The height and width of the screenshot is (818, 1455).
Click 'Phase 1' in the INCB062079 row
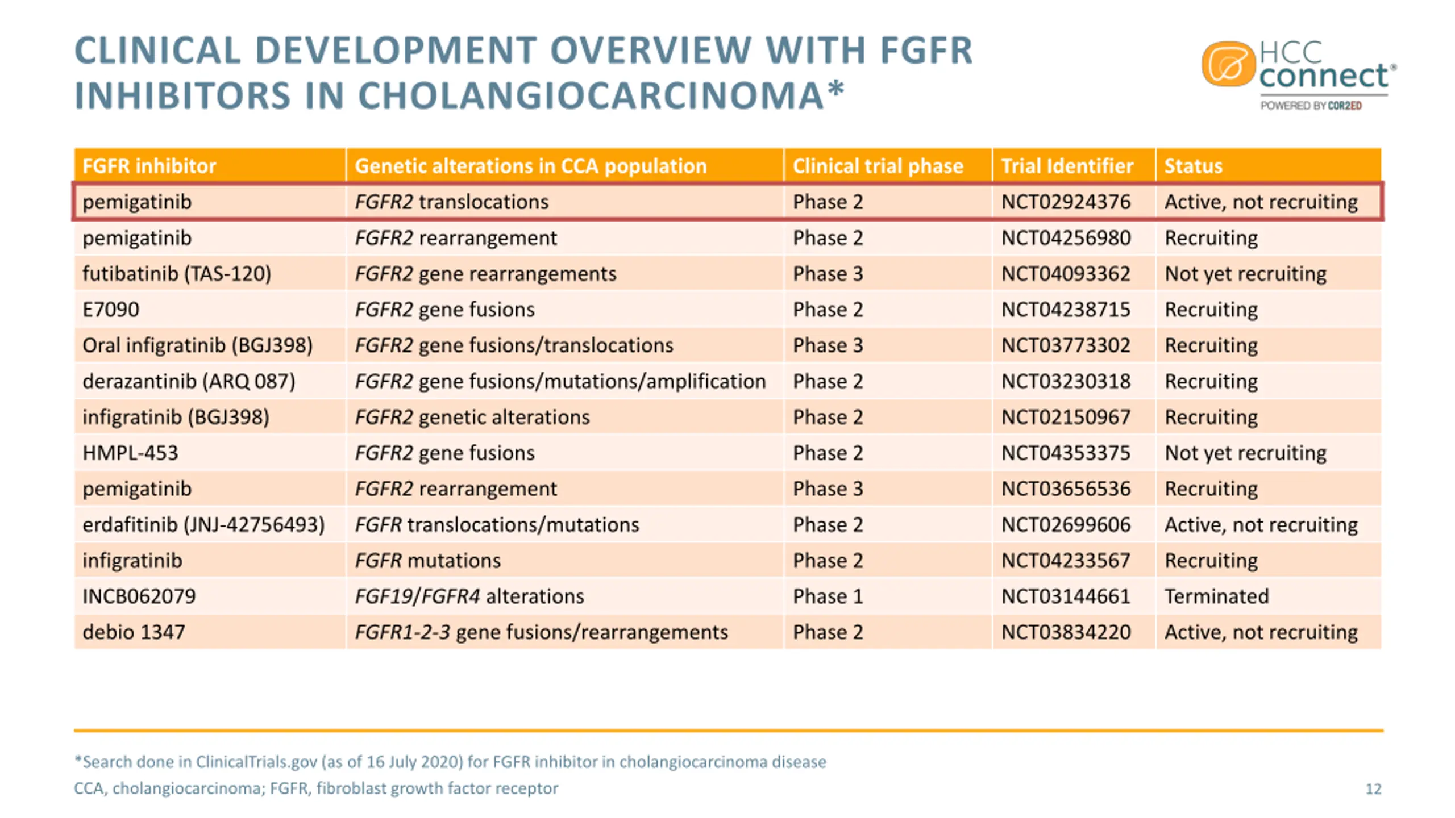pos(828,596)
